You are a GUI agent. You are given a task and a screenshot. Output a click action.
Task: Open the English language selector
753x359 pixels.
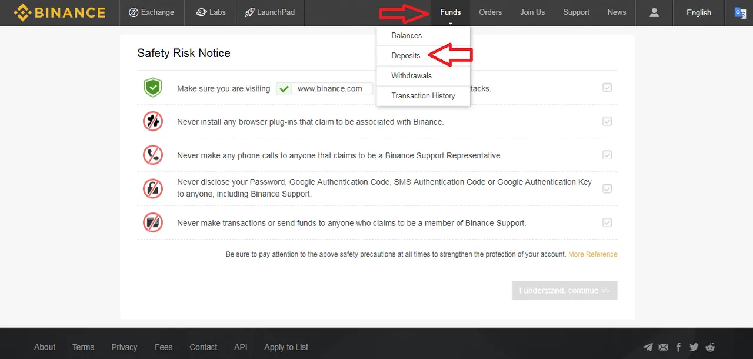click(x=699, y=12)
